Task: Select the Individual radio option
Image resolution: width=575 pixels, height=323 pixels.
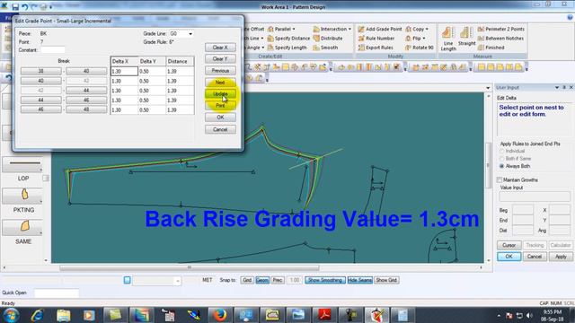Action: [x=501, y=152]
